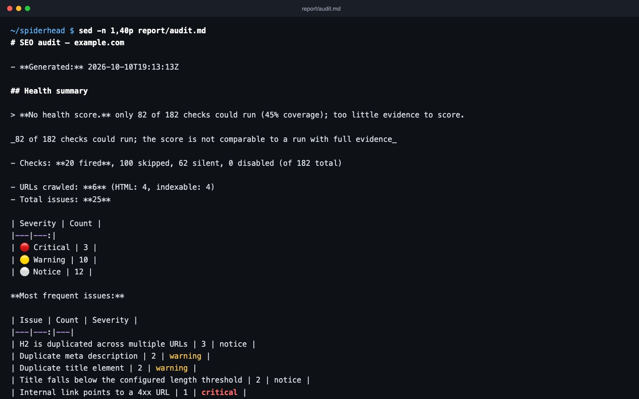Image resolution: width=639 pixels, height=399 pixels.
Task: Select the command "sed -n 1,40p report/audit.md"
Action: (x=142, y=31)
